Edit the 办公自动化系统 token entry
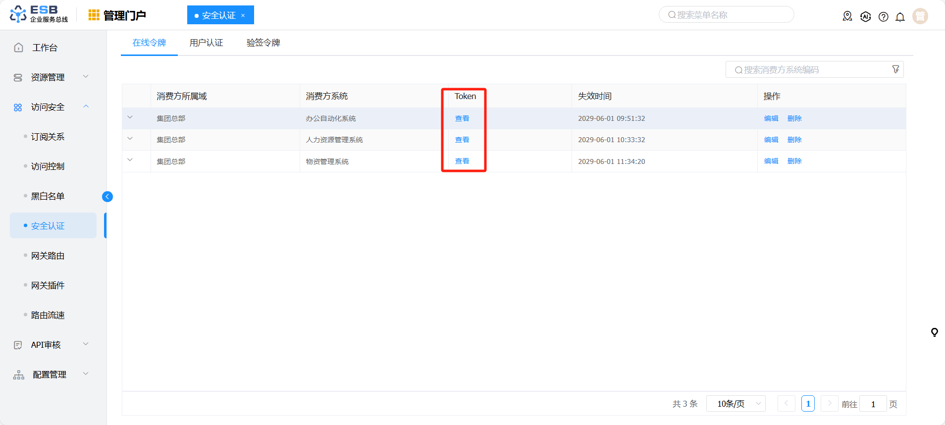The image size is (945, 425). click(771, 118)
